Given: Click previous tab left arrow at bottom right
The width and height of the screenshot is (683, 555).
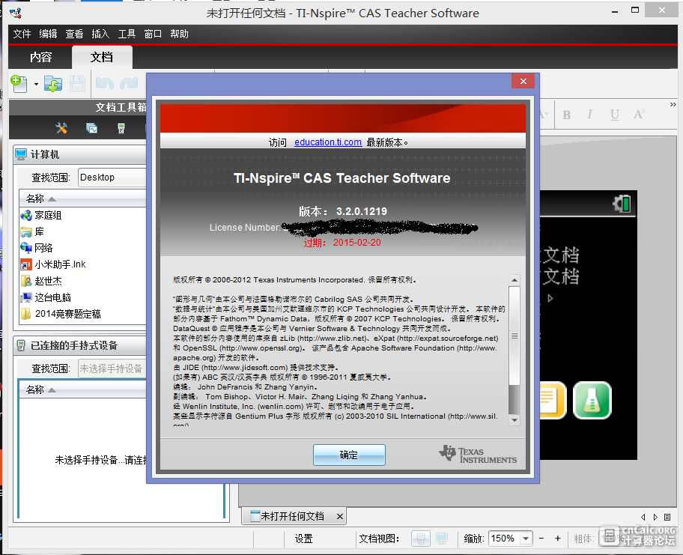Looking at the screenshot, I should click(643, 517).
